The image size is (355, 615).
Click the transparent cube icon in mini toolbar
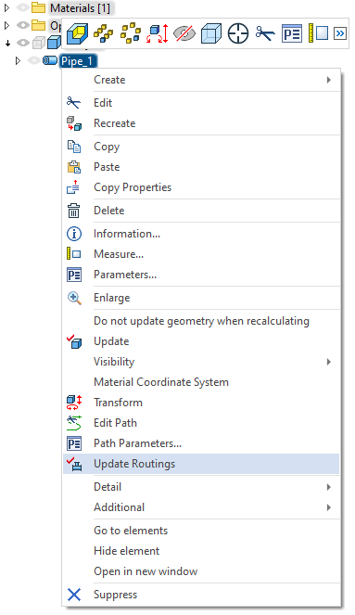(211, 33)
